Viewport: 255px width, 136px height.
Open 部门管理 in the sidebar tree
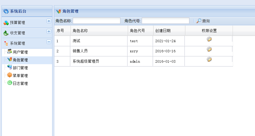[20, 68]
